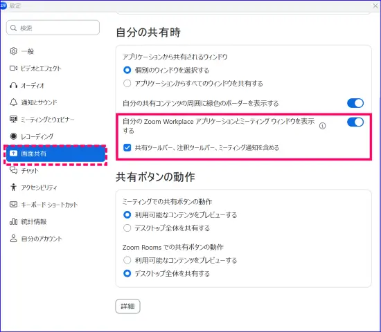Screen dimensions: 381x332
Task: Click the record circle icon beside レコーディング
Action: pyautogui.click(x=13, y=136)
